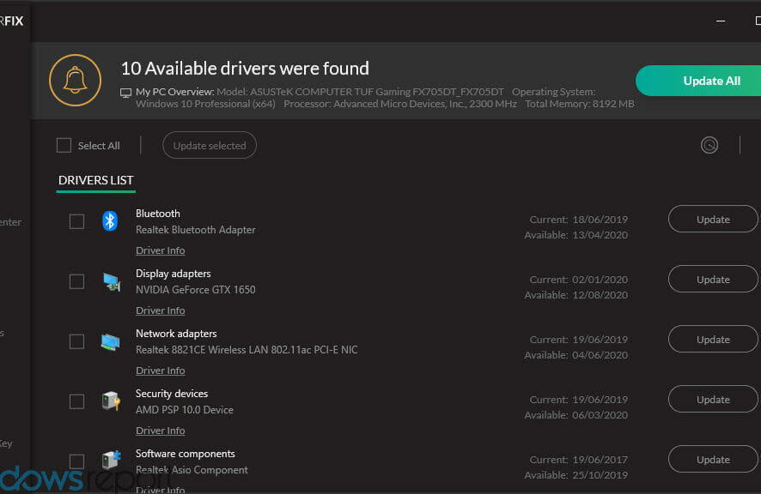Update the Realtek Asio Component driver
Image resolution: width=761 pixels, height=494 pixels.
[x=713, y=459]
